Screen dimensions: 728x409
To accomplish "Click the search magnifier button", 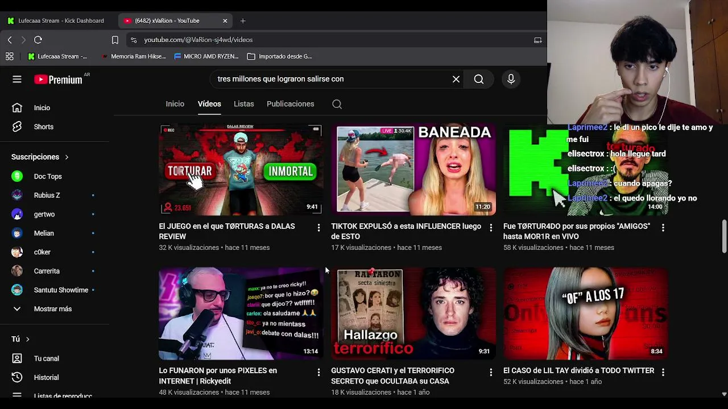I will (x=479, y=80).
